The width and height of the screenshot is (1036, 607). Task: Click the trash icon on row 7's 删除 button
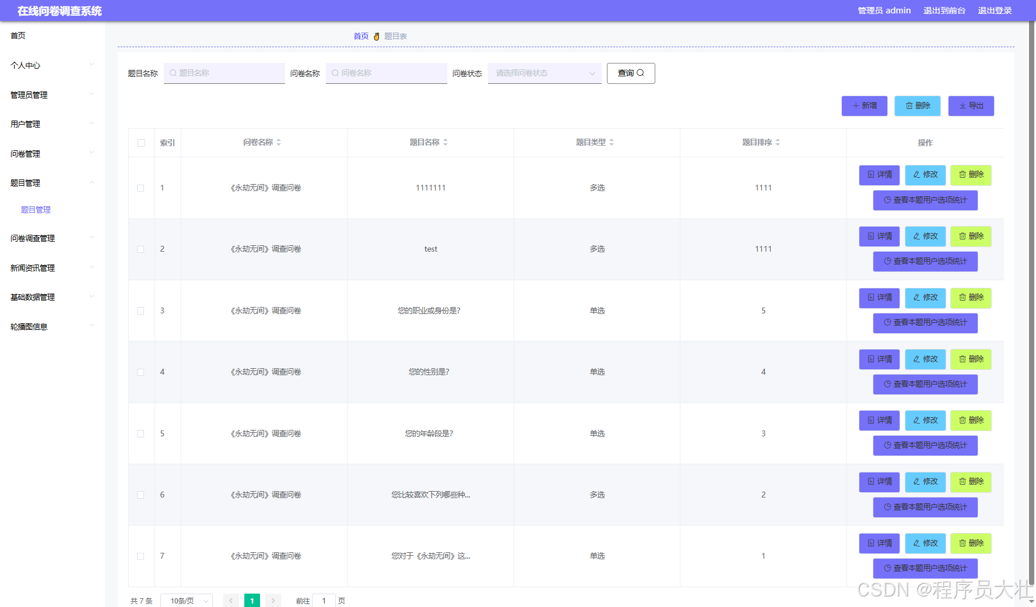coord(962,543)
